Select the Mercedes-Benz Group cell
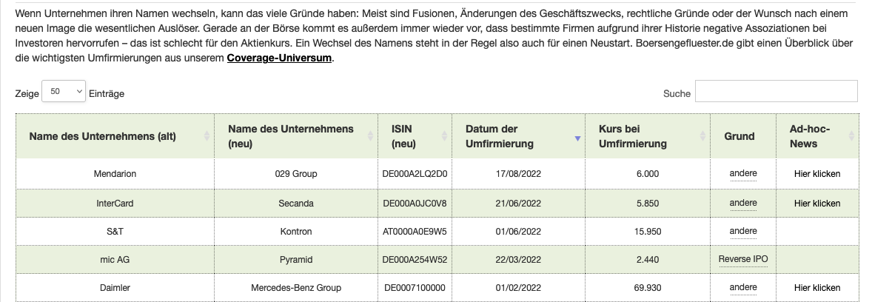The image size is (872, 302). coord(296,287)
